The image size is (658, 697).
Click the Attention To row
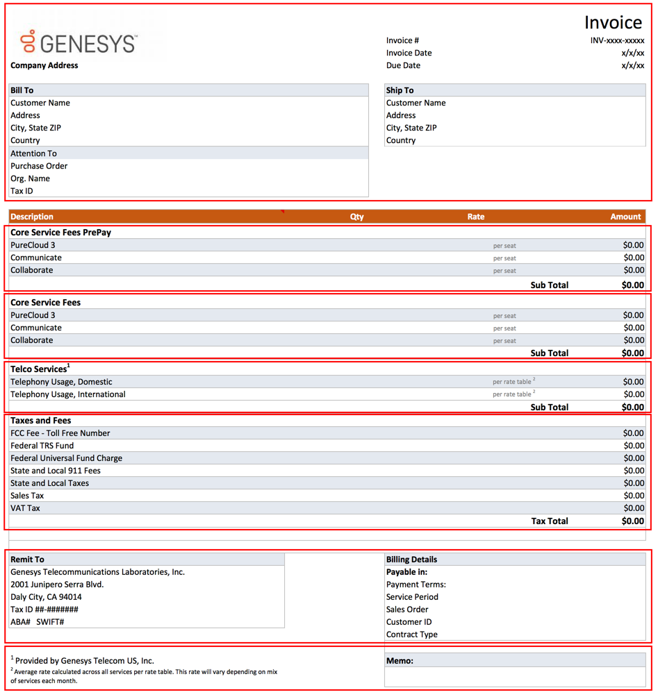pyautogui.click(x=33, y=153)
